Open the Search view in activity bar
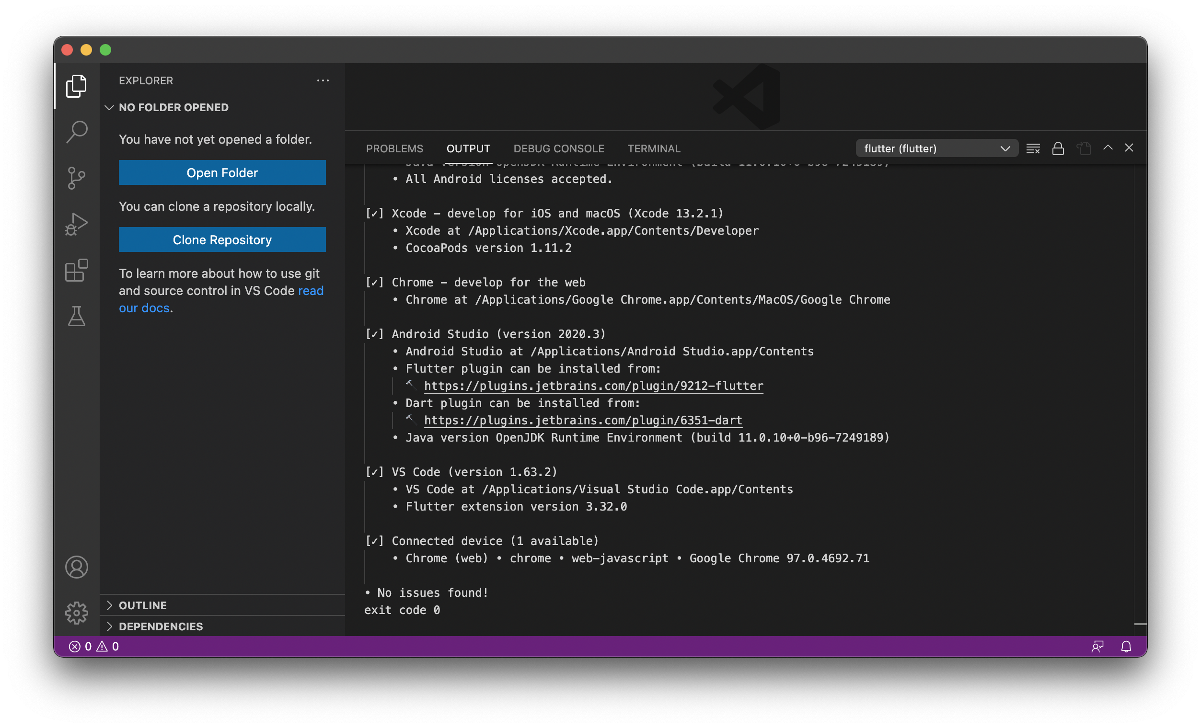Image resolution: width=1201 pixels, height=728 pixels. click(77, 132)
